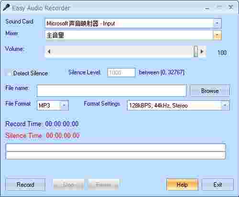Open the File Format MP3 dropdown
The height and width of the screenshot is (197, 239).
click(53, 105)
